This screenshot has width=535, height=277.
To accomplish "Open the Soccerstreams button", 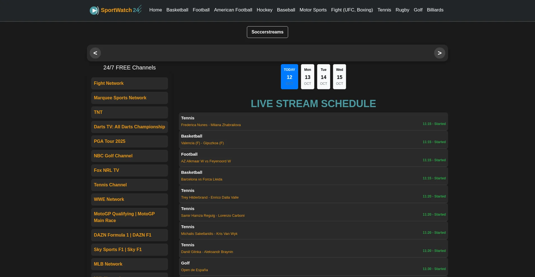I will (267, 32).
